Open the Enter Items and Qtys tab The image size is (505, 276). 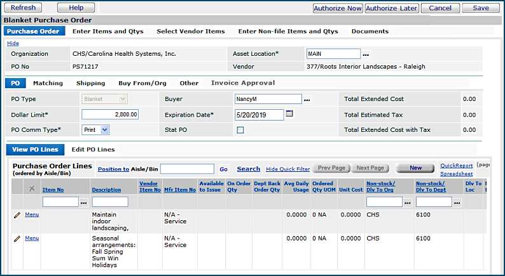click(x=107, y=31)
